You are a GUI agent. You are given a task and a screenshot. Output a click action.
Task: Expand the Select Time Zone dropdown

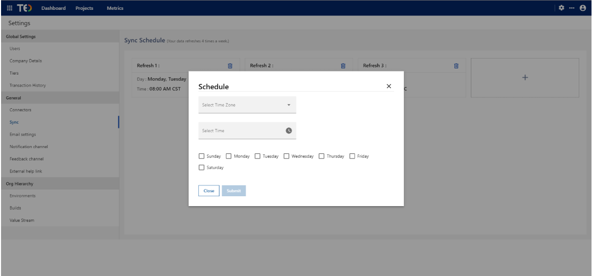(247, 105)
